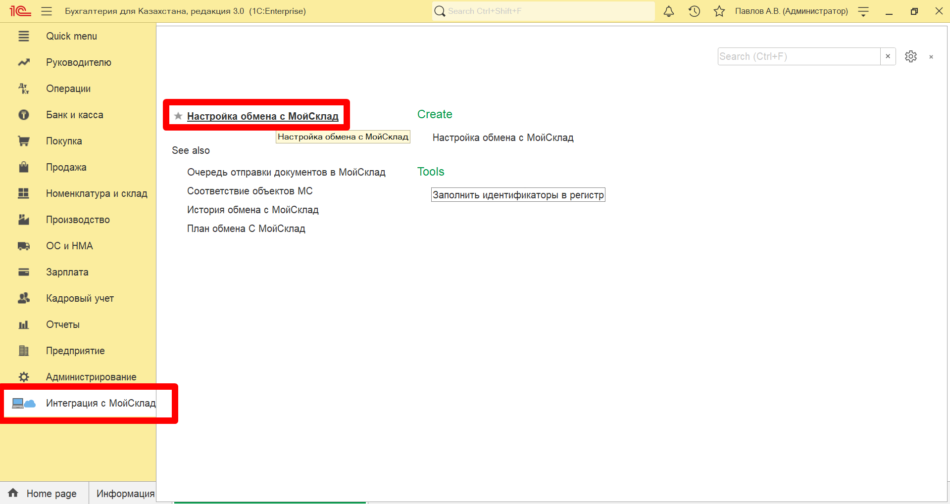The width and height of the screenshot is (950, 504).
Task: Click the Администрирование gear icon
Action: click(x=24, y=377)
